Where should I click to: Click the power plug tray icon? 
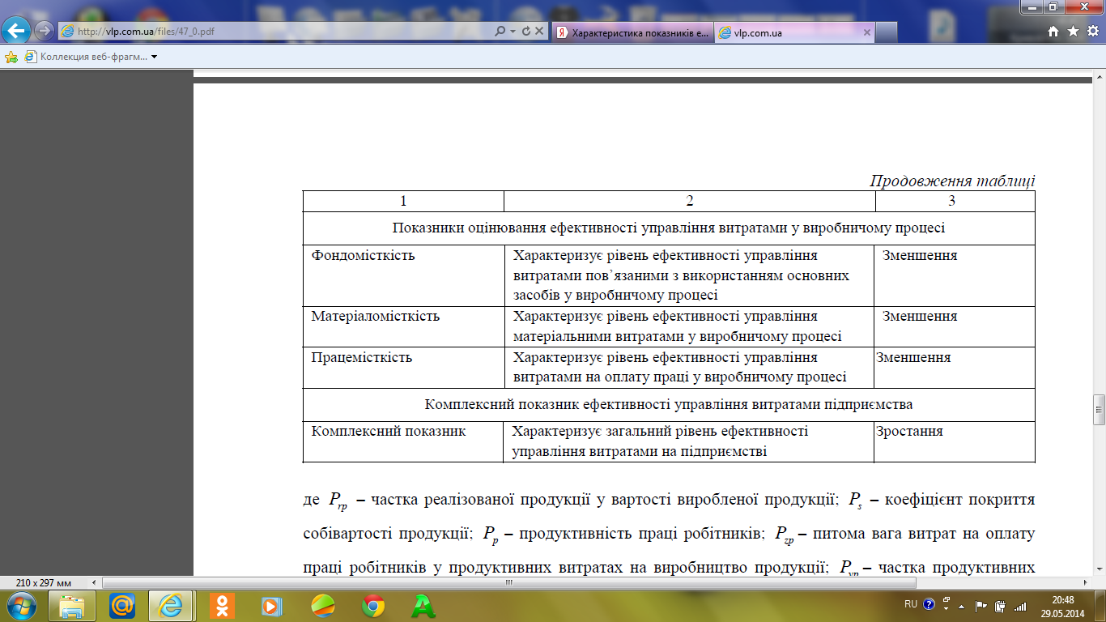pos(1001,606)
